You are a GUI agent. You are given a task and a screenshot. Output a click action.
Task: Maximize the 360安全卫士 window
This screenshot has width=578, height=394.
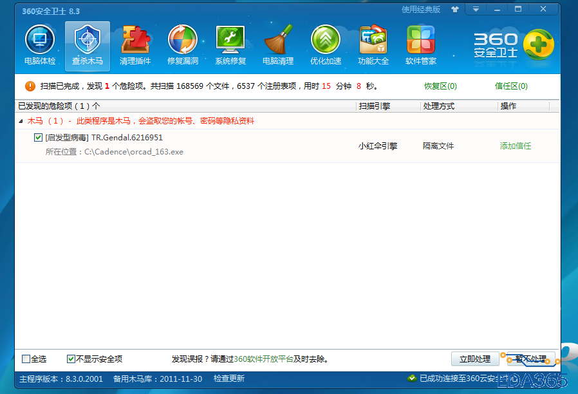(518, 9)
